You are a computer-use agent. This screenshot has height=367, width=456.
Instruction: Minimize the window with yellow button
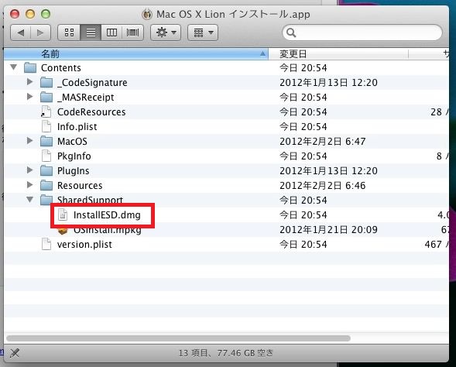coord(30,14)
